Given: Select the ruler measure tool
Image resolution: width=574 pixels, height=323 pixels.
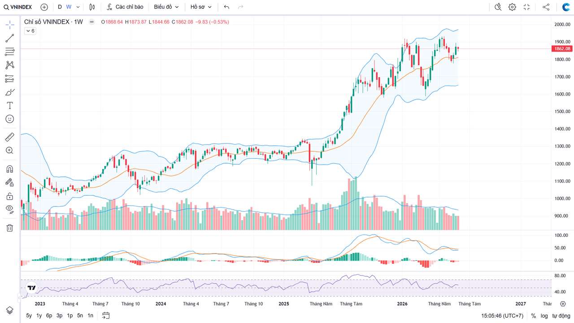Looking at the screenshot, I should tap(9, 137).
